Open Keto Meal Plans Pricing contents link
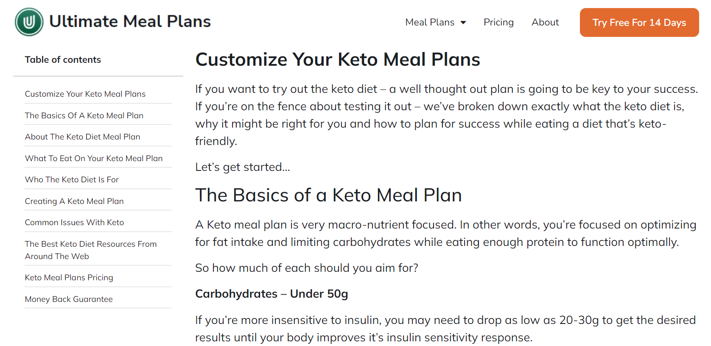711x346 pixels. tap(69, 277)
